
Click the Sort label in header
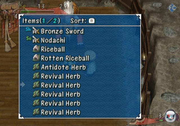[78, 21]
